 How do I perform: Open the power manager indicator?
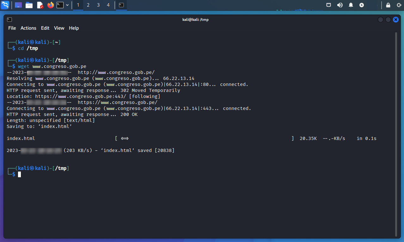pyautogui.click(x=362, y=5)
